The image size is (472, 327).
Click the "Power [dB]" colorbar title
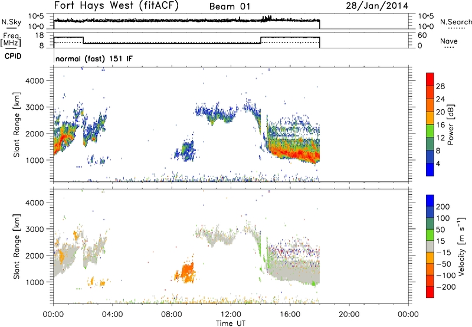[x=450, y=125]
